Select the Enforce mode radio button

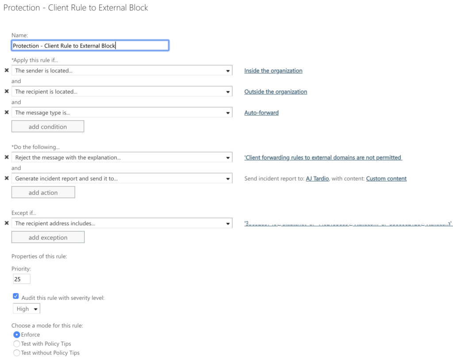(17, 335)
